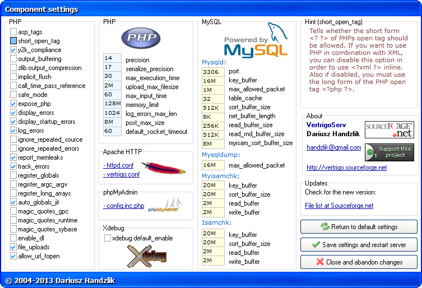Open the httpd.conf link
Viewport: 422px width, 288px height.
click(118, 165)
